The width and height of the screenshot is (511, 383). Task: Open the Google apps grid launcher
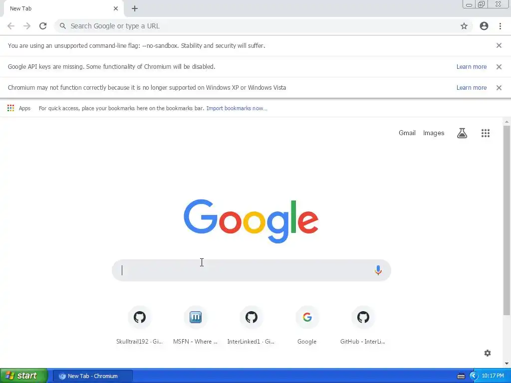point(486,133)
